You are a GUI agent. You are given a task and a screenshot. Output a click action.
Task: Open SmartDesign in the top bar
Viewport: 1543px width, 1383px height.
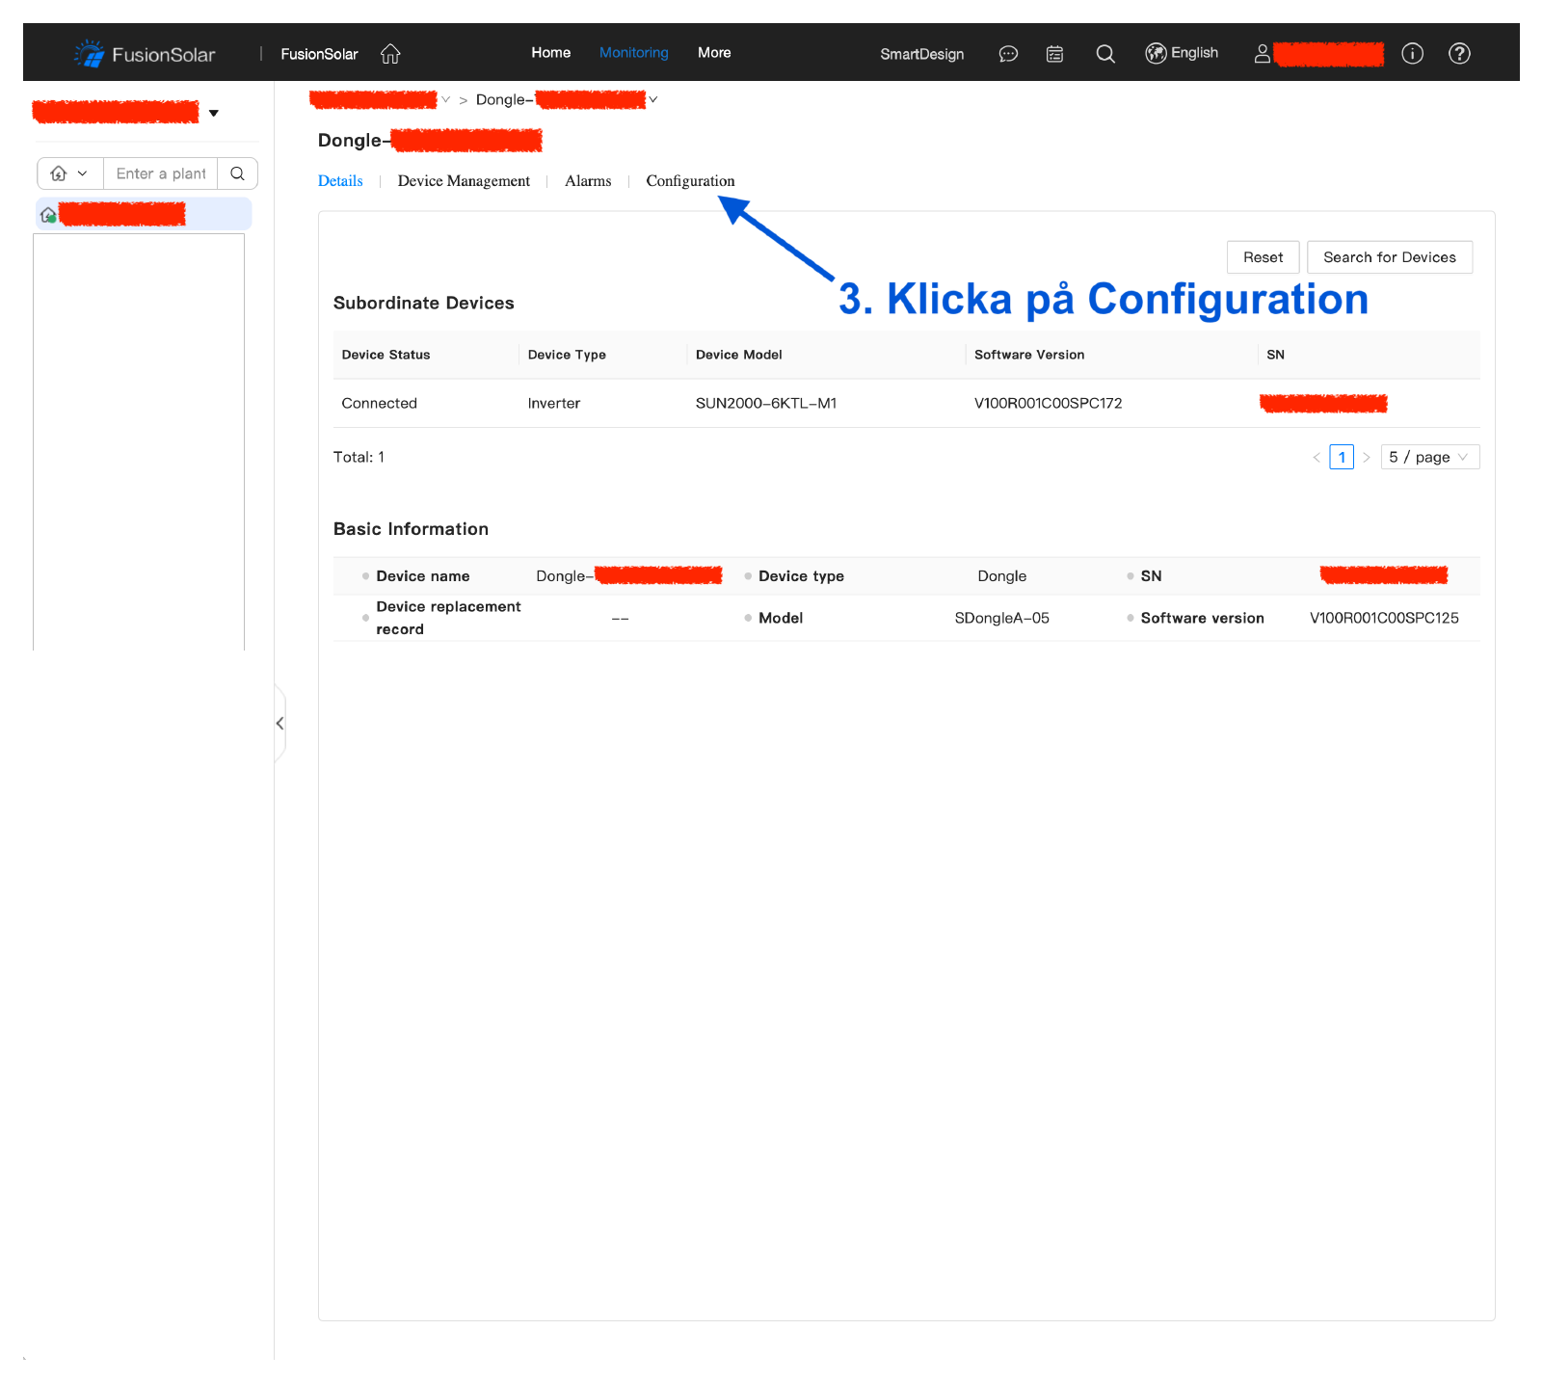click(x=921, y=54)
